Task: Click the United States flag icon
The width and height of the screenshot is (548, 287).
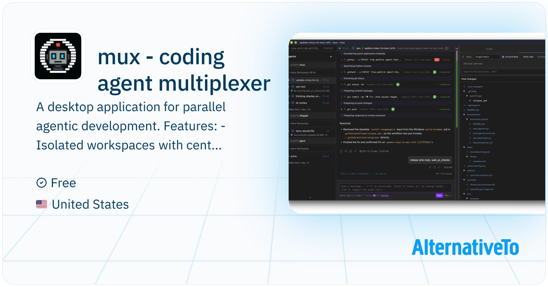Action: tap(42, 205)
